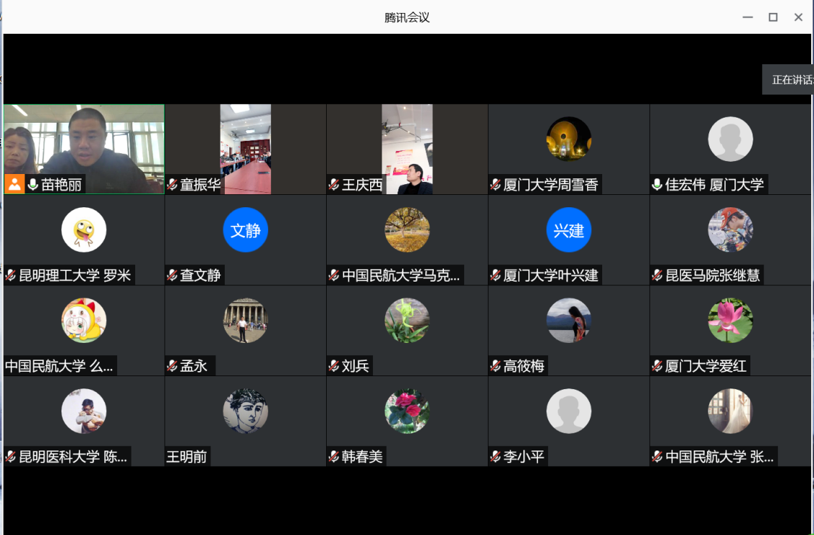Open 苗艳丽's live video tile
This screenshot has height=535, width=814.
(x=84, y=141)
